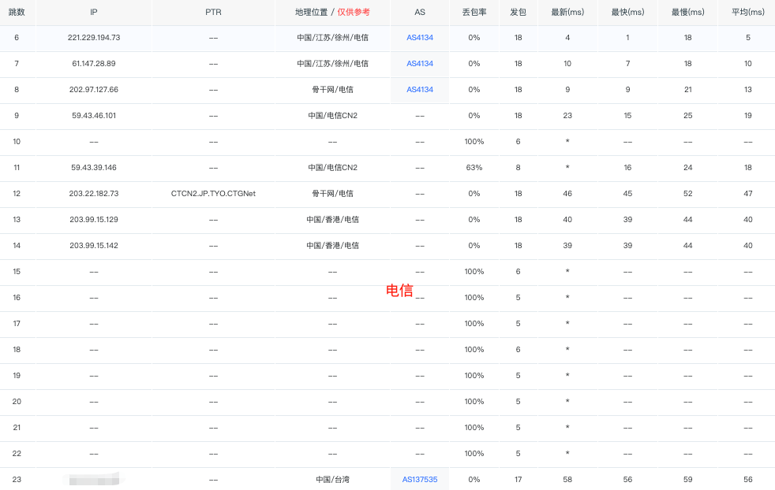Click the blurred IP in hop 23

click(94, 478)
